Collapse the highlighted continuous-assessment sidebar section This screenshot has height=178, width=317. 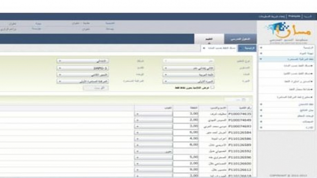261,59
